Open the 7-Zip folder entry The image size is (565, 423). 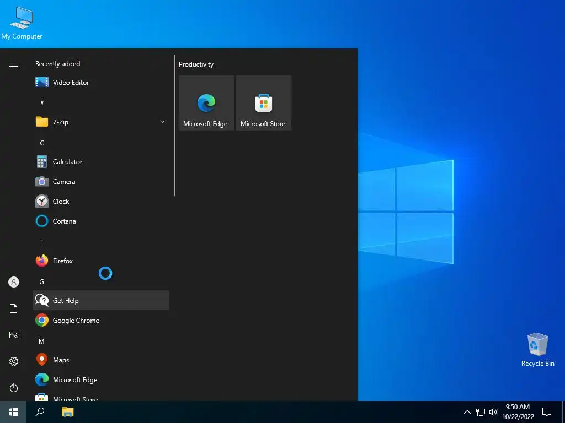(x=101, y=122)
